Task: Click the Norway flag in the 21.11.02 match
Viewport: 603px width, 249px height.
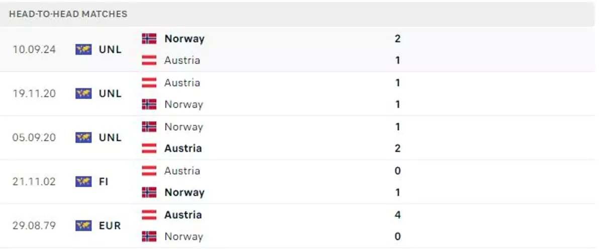Action: [149, 193]
